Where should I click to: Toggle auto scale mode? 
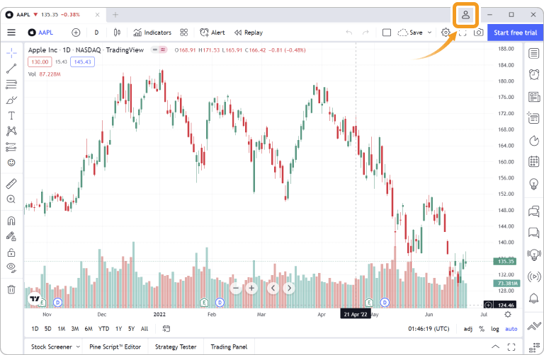click(x=511, y=329)
